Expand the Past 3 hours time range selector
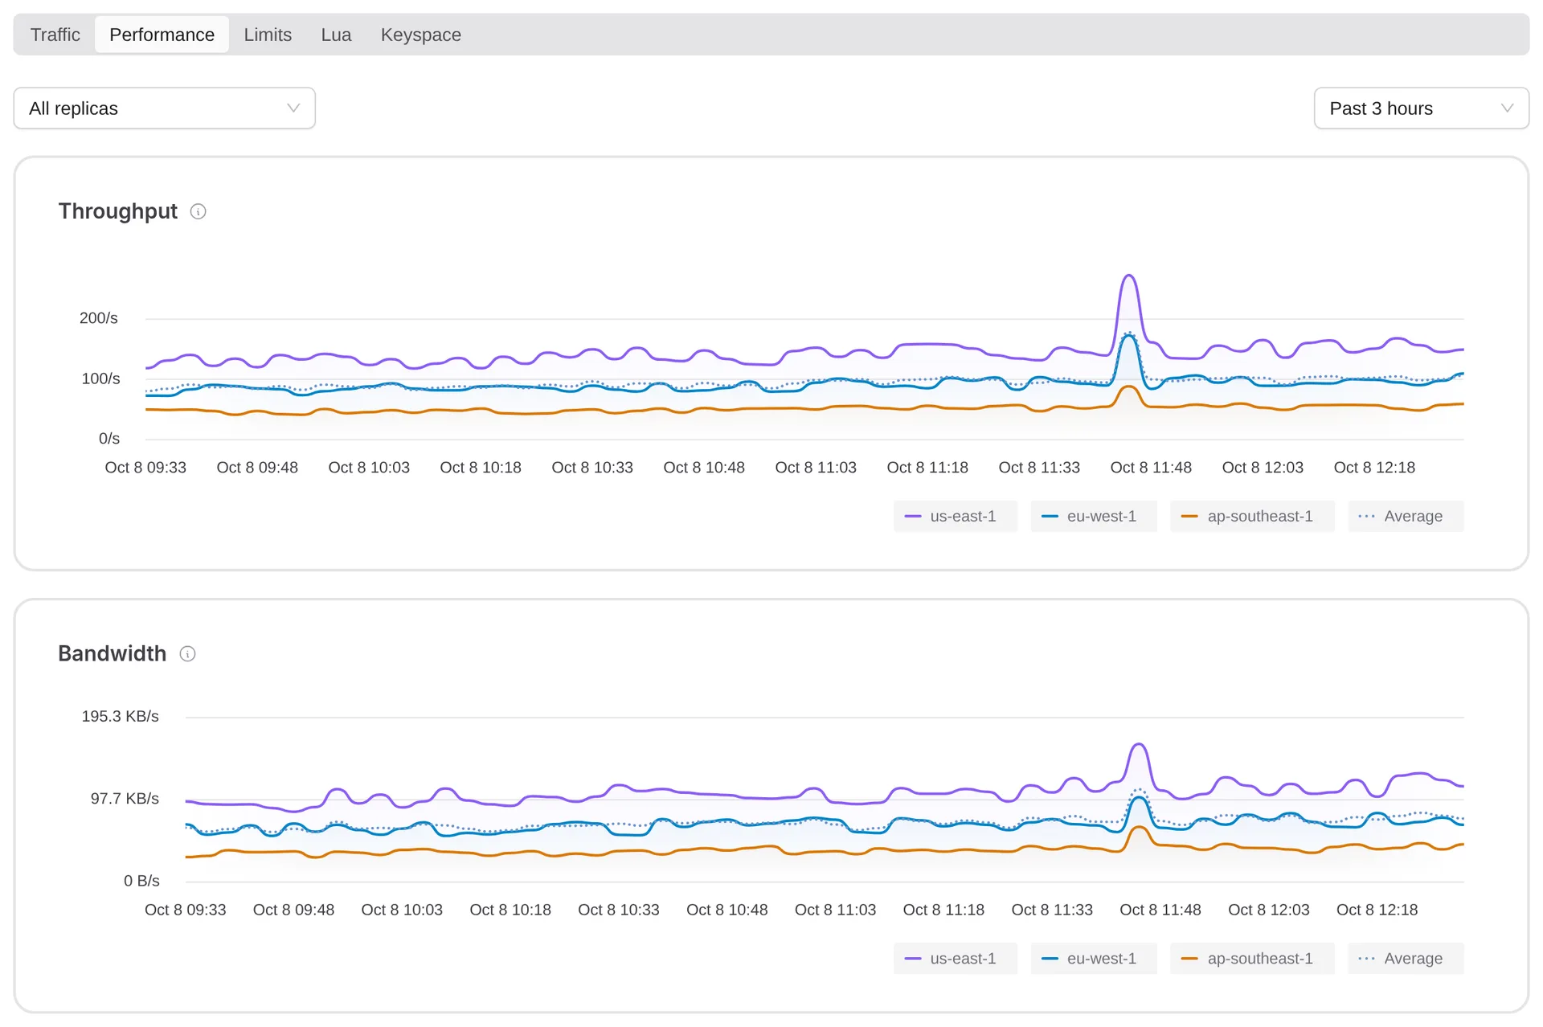This screenshot has width=1543, height=1027. click(1421, 108)
